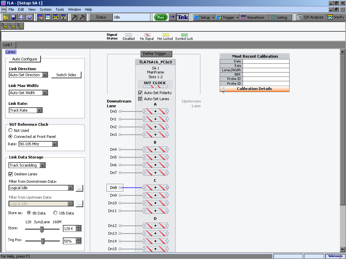Choose 10b Data storage format

coord(55,213)
